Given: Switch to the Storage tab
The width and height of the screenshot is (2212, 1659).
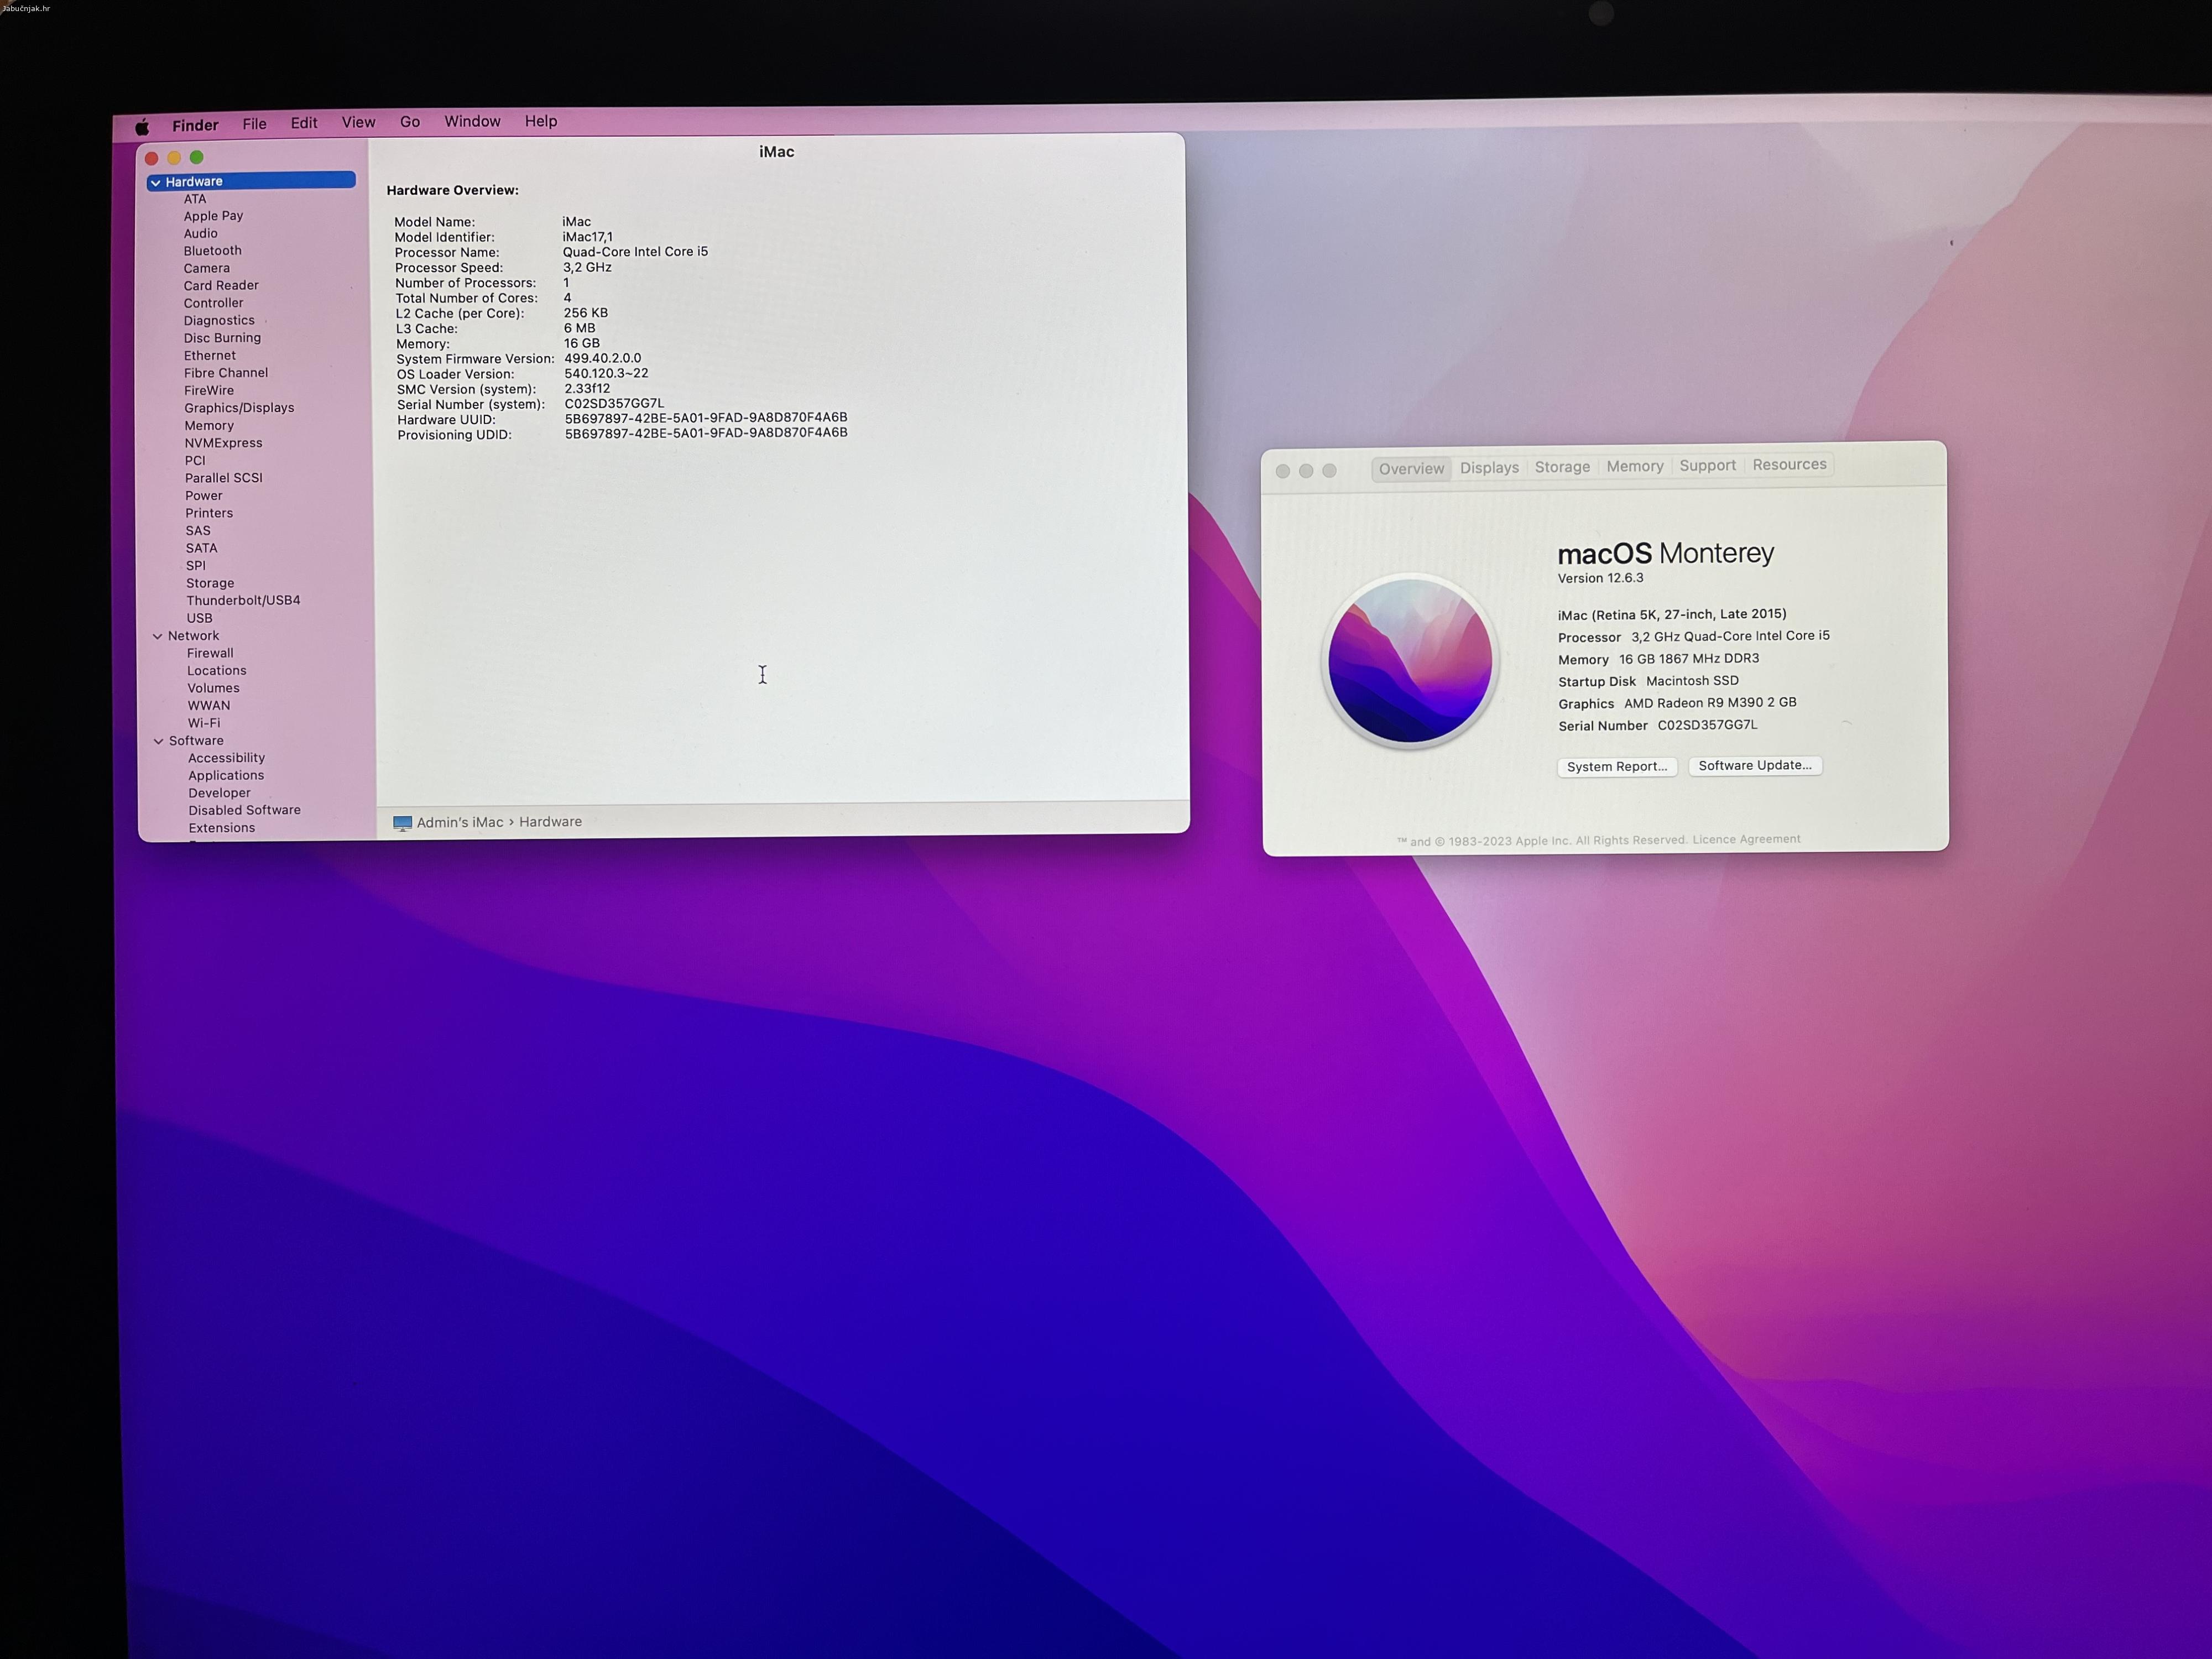Looking at the screenshot, I should 1562,467.
